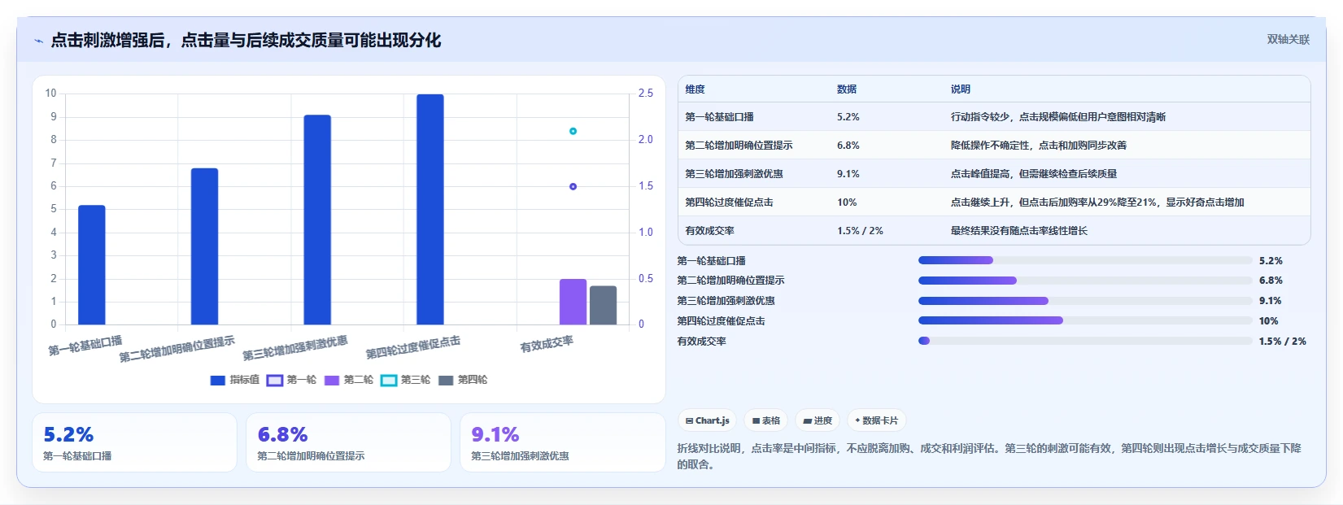Click the purple data point near 1.5
Screen dimensions: 1343x505
573,186
